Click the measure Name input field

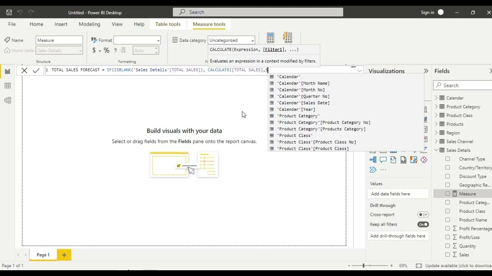pos(59,40)
